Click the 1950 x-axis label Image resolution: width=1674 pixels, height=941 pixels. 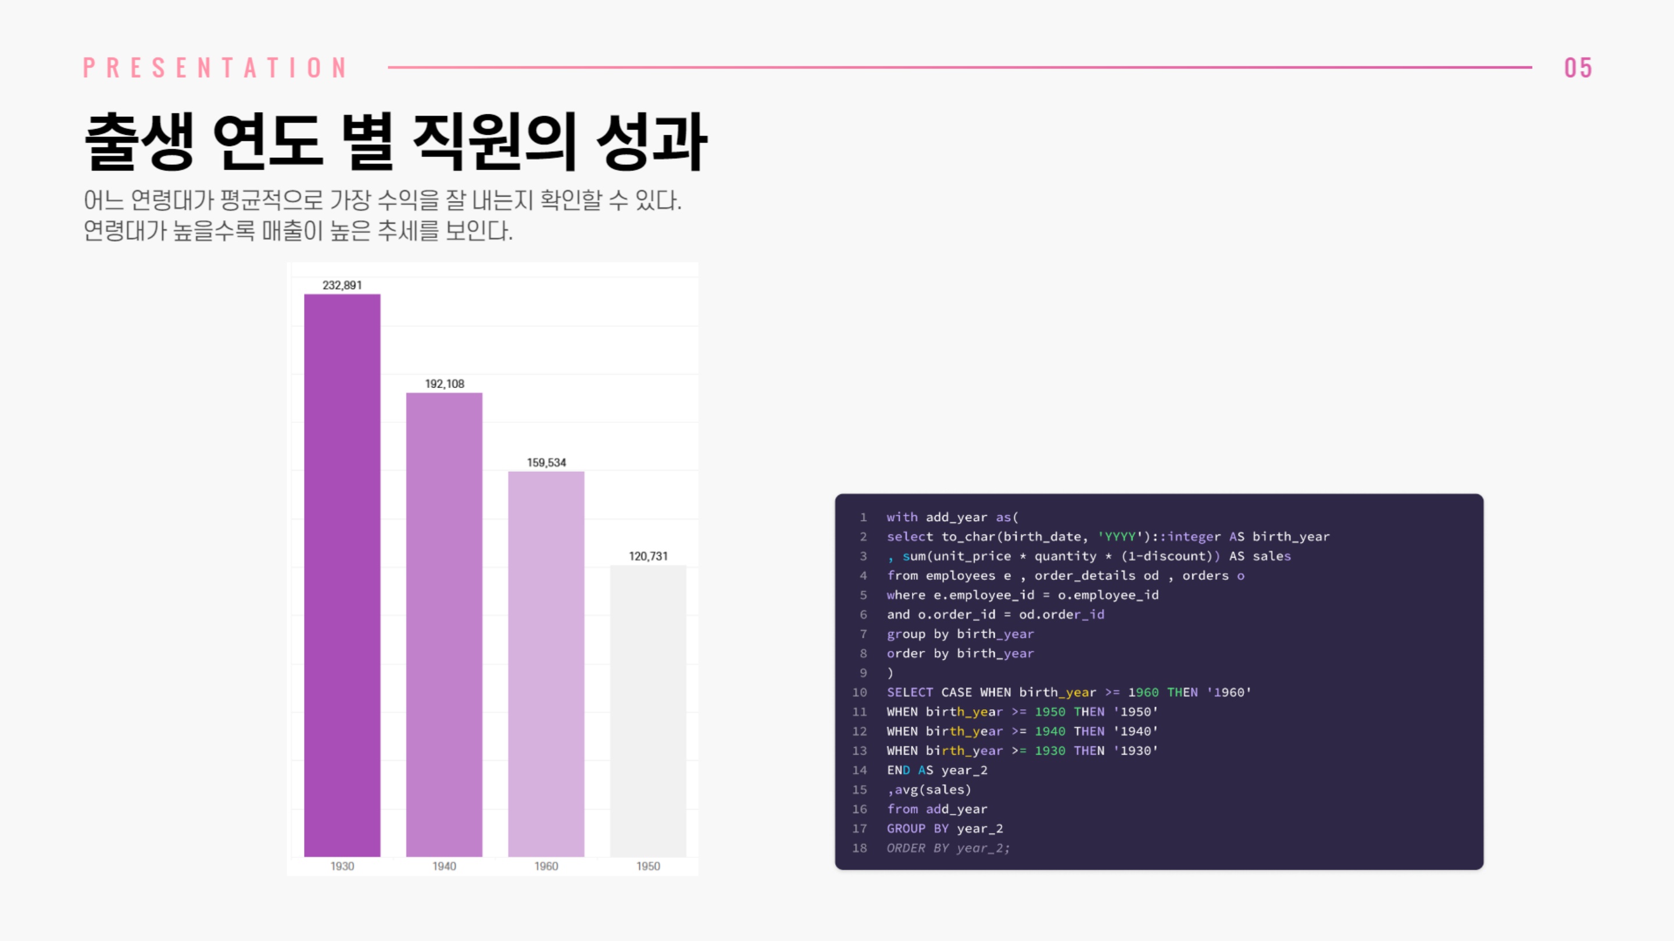point(648,865)
